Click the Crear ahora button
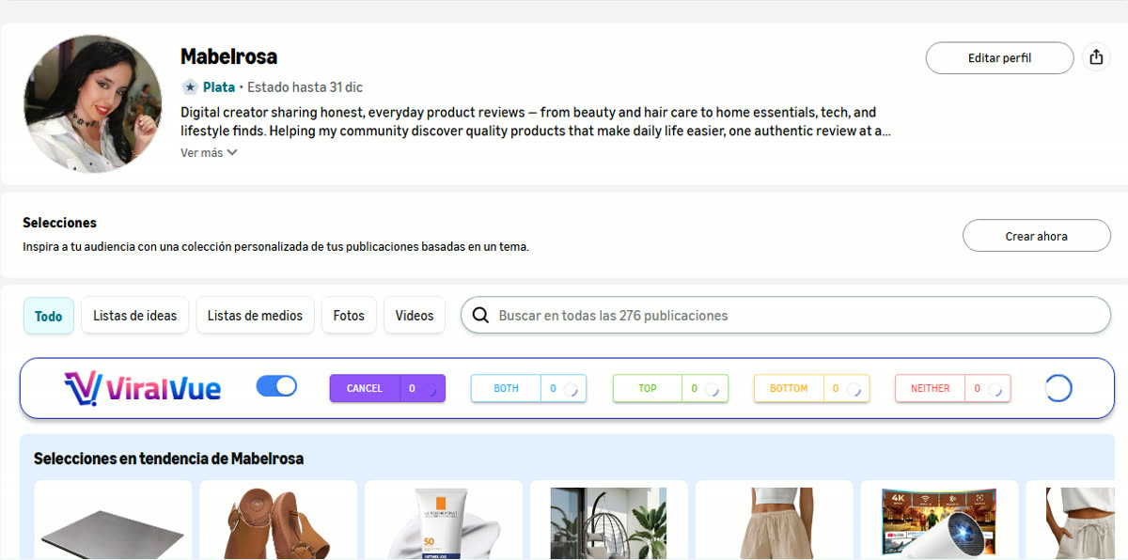The height and width of the screenshot is (560, 1128). point(1037,236)
